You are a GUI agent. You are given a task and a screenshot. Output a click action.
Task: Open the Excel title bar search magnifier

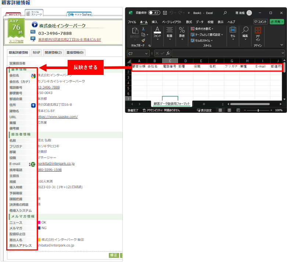click(x=225, y=13)
